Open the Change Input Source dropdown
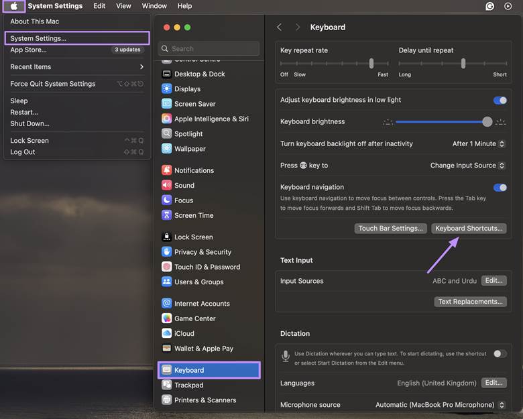The height and width of the screenshot is (419, 523). (x=467, y=166)
